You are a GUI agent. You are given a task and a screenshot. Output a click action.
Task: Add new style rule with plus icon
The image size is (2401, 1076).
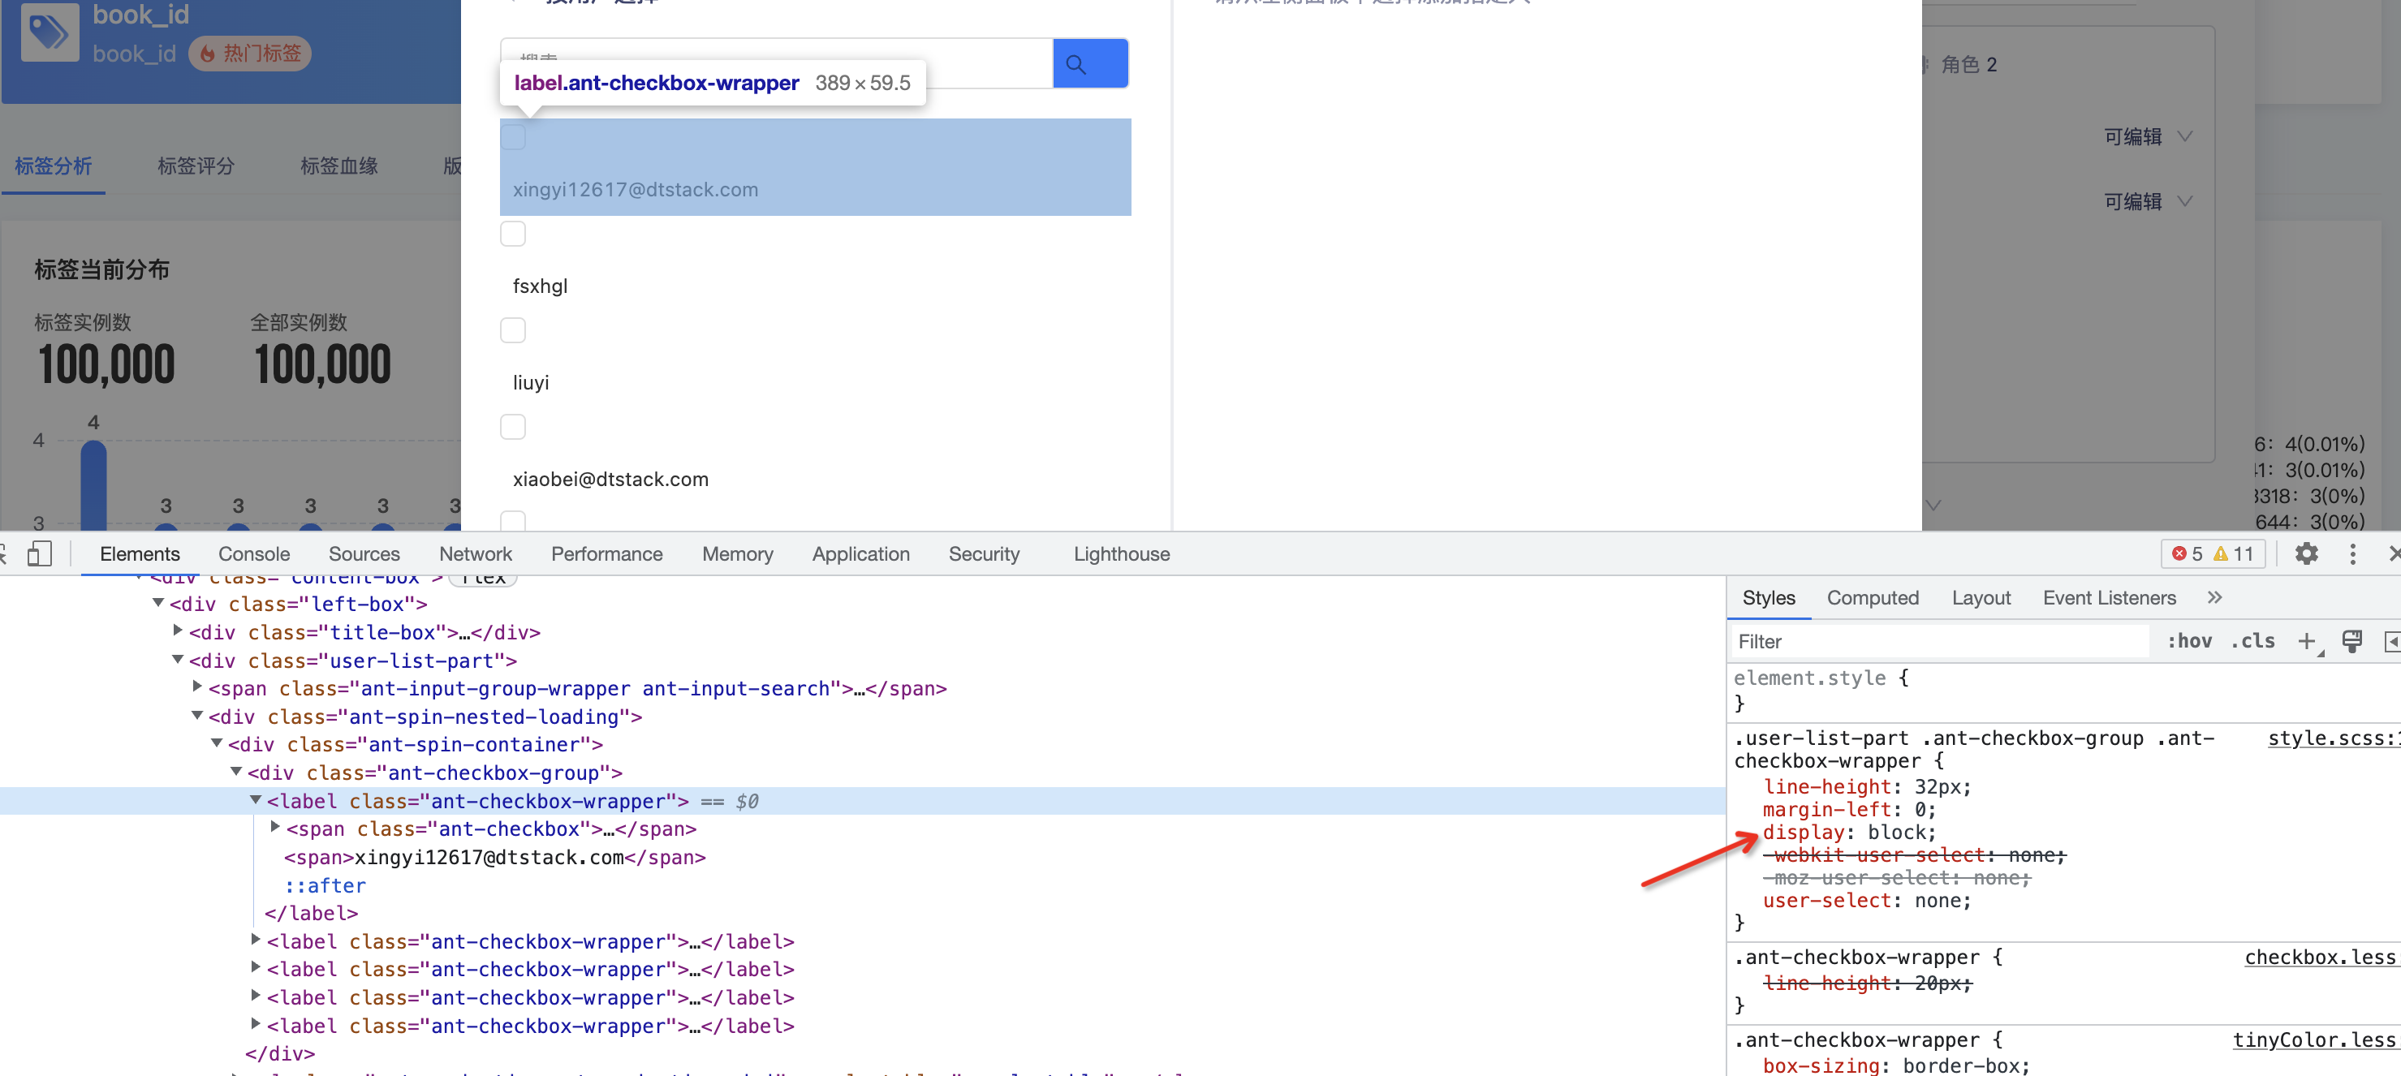2308,641
